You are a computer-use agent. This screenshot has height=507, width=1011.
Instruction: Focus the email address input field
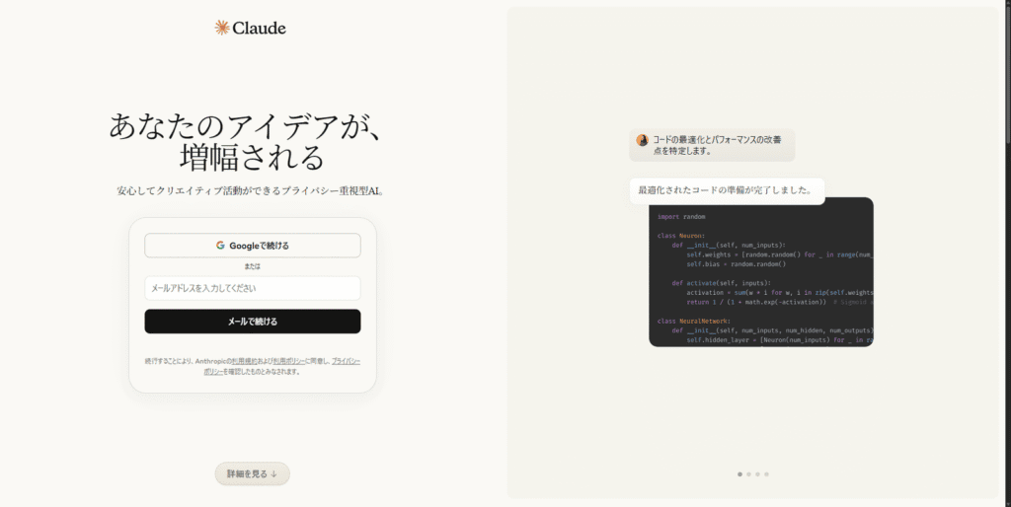(x=253, y=288)
